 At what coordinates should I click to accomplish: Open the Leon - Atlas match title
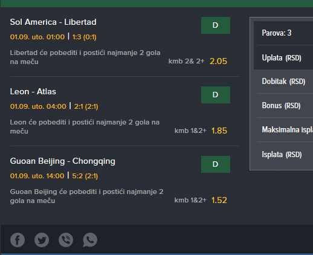[33, 92]
